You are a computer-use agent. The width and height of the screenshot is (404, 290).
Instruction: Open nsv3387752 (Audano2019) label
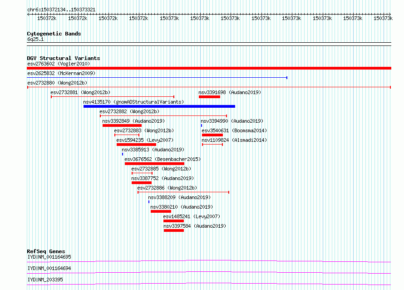point(163,178)
